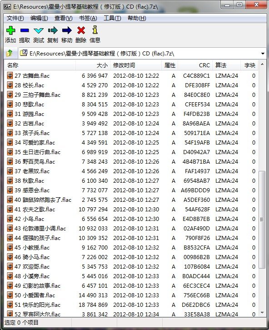Click the file icon for 40 鼬鼠猝然跑去了.flac

point(10,200)
